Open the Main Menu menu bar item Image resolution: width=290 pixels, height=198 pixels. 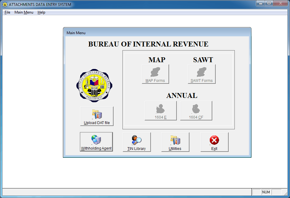24,12
